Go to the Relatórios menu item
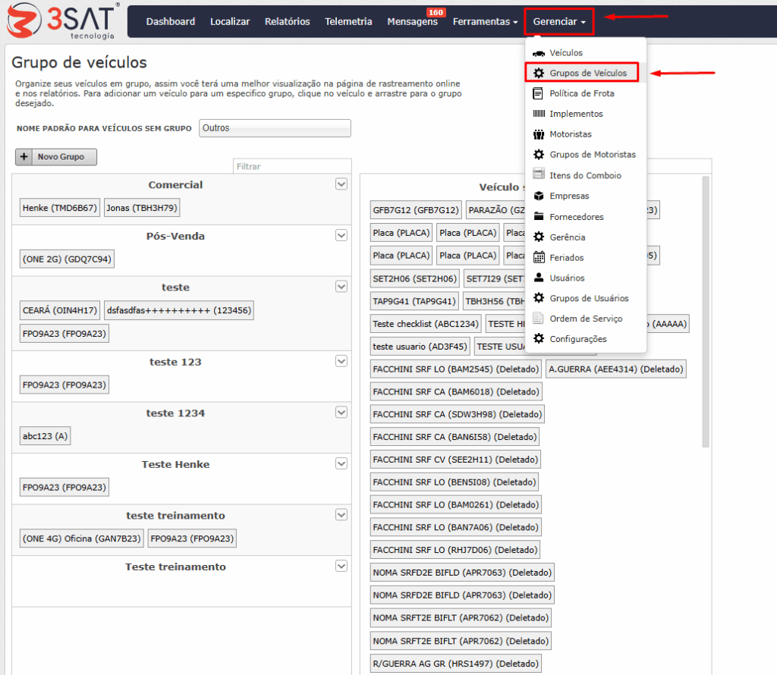 pyautogui.click(x=287, y=21)
